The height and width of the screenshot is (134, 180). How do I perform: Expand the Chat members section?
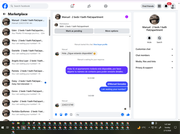pyautogui.click(x=154, y=55)
